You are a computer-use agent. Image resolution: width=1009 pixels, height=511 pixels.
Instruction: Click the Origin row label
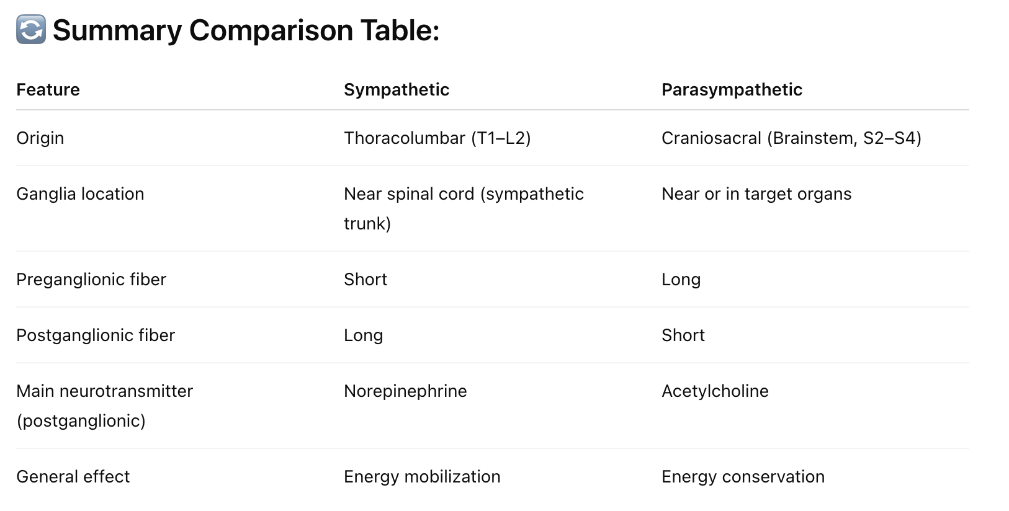pos(40,138)
